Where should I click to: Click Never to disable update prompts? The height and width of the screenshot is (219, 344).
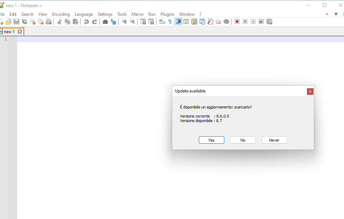[x=274, y=140]
